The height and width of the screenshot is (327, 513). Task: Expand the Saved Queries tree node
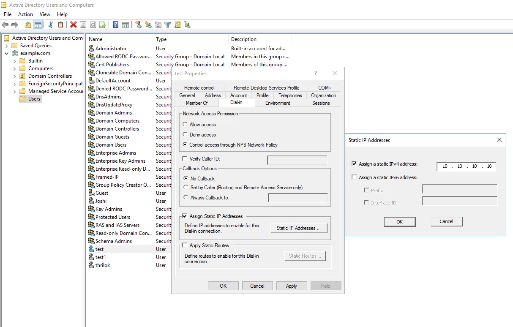pyautogui.click(x=7, y=46)
